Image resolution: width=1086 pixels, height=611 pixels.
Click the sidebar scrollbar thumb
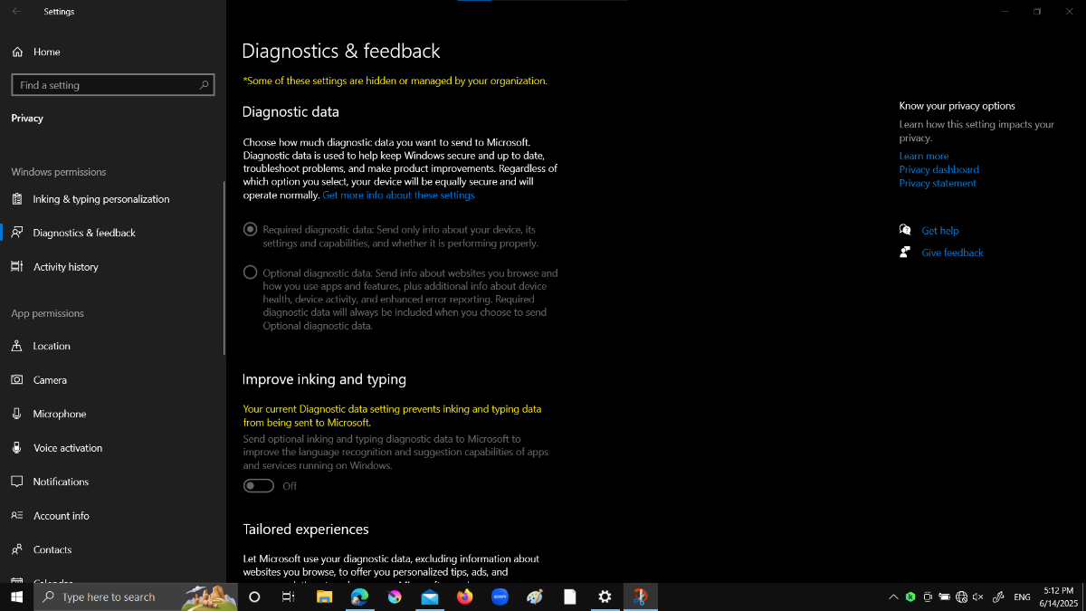tap(224, 268)
